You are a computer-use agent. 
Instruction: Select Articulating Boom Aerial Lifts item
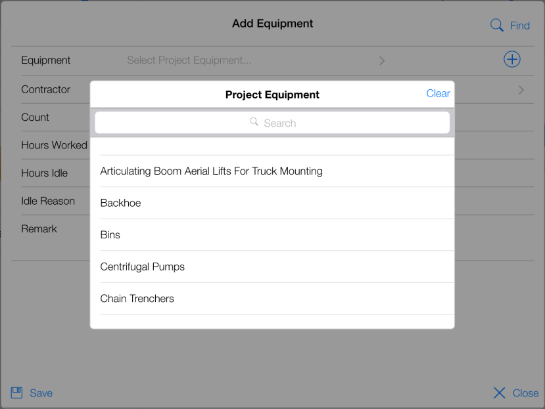(x=211, y=171)
